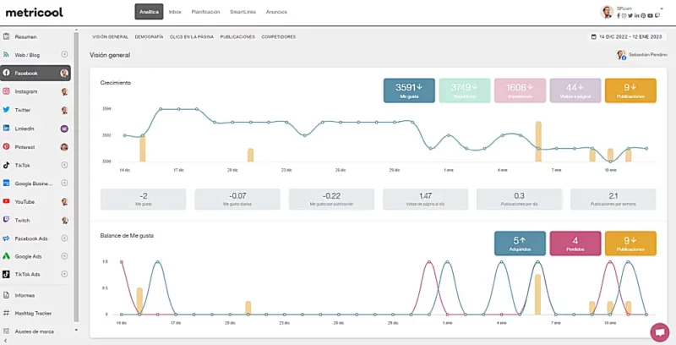The width and height of the screenshot is (676, 345).
Task: Switch to the Analítica tab
Action: [149, 12]
